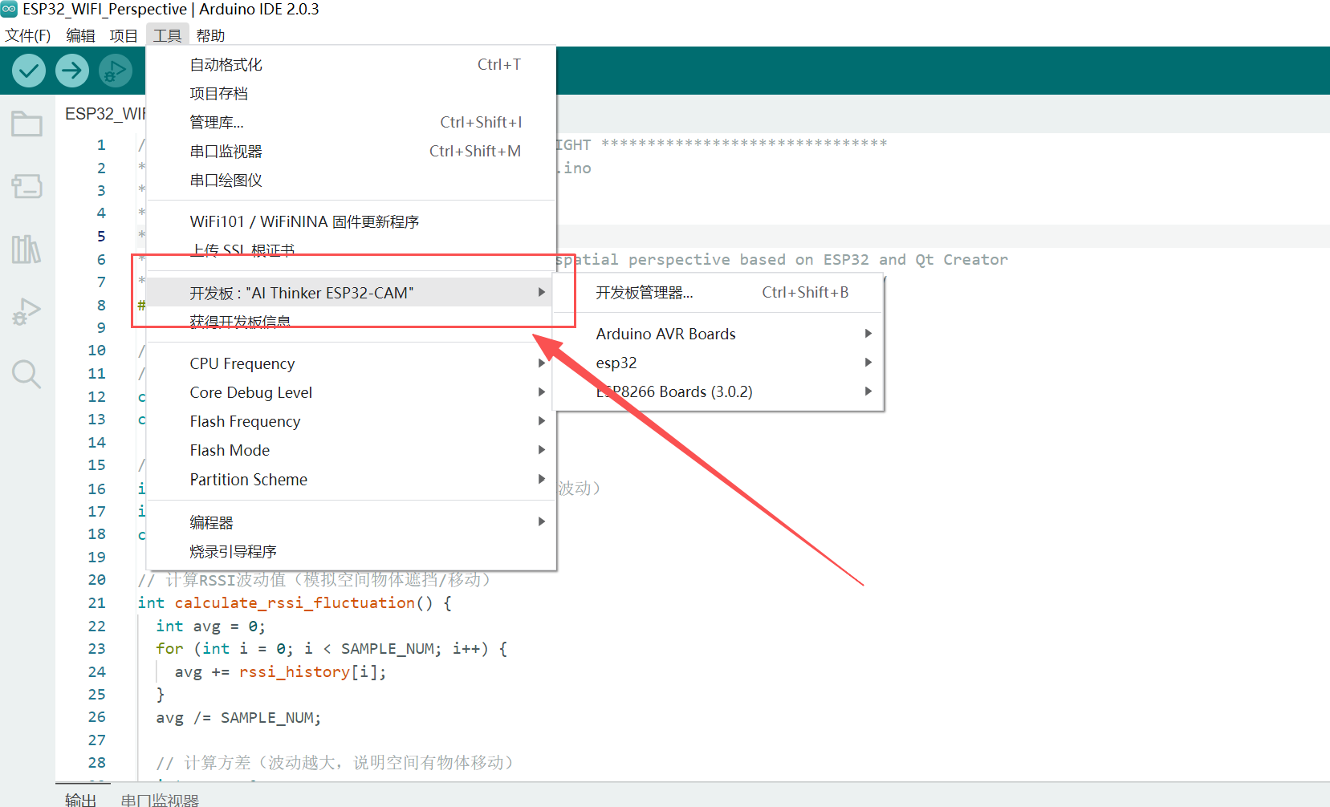The width and height of the screenshot is (1330, 807).
Task: Select the ESP32_WIFI sketch file tab
Action: click(x=104, y=114)
